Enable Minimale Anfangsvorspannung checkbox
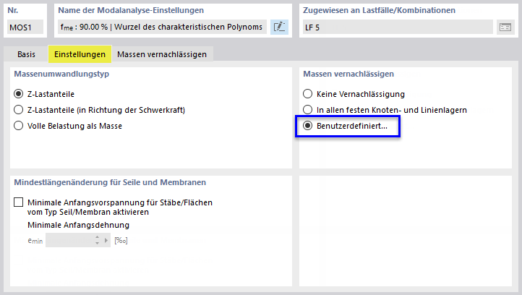 click(18, 202)
